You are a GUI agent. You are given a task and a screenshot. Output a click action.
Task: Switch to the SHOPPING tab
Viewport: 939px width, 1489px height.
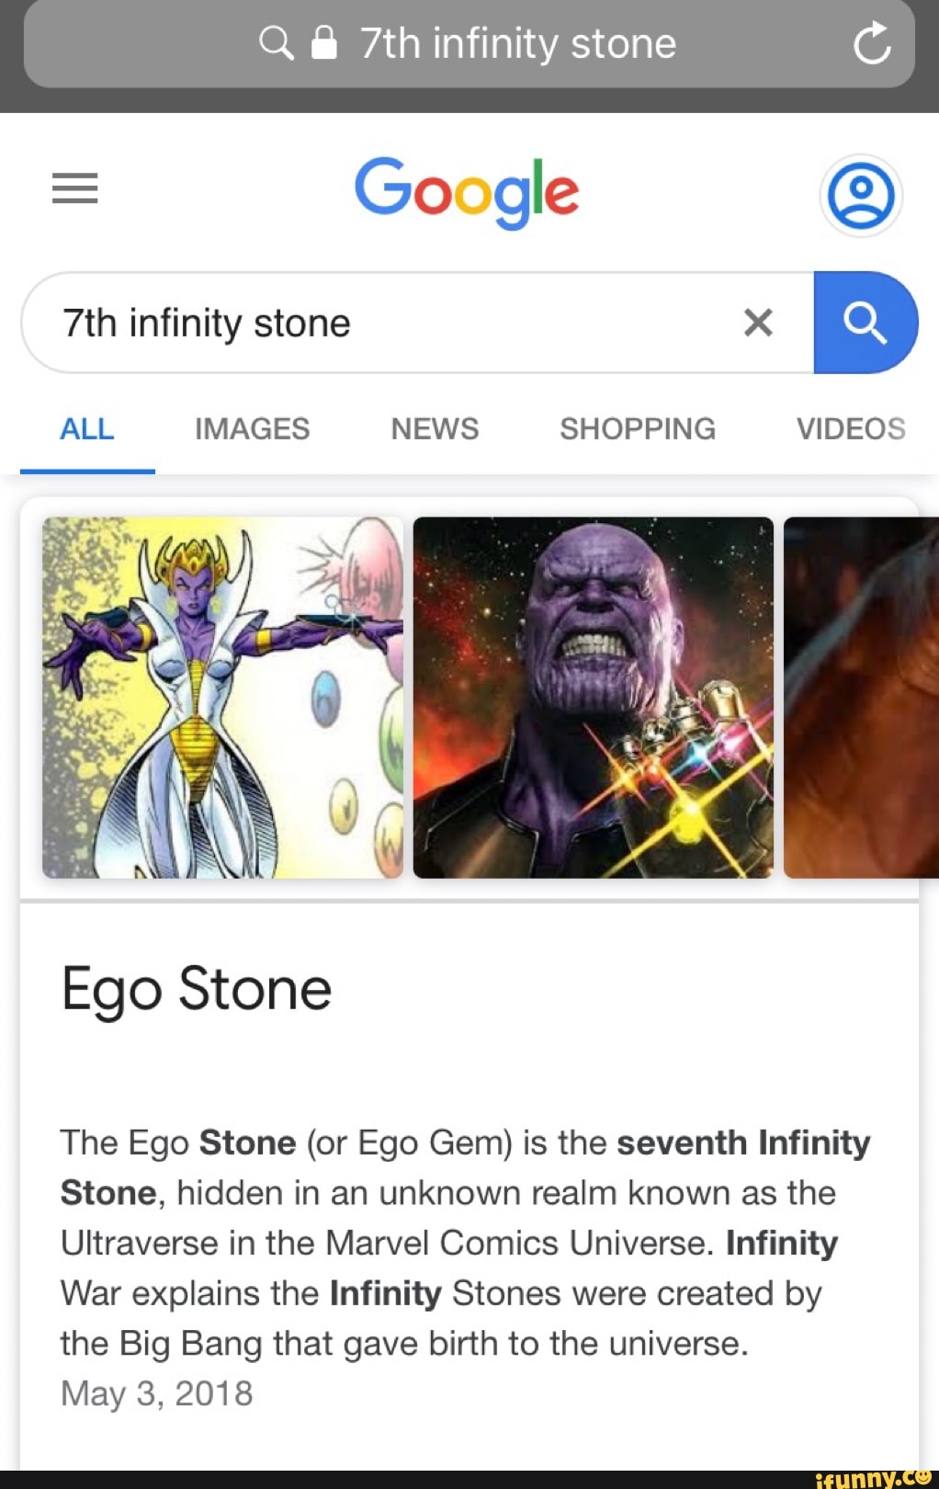pos(637,428)
